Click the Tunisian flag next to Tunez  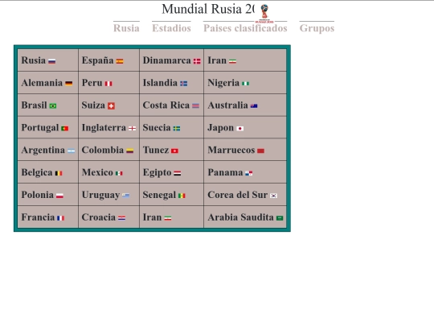(x=174, y=151)
